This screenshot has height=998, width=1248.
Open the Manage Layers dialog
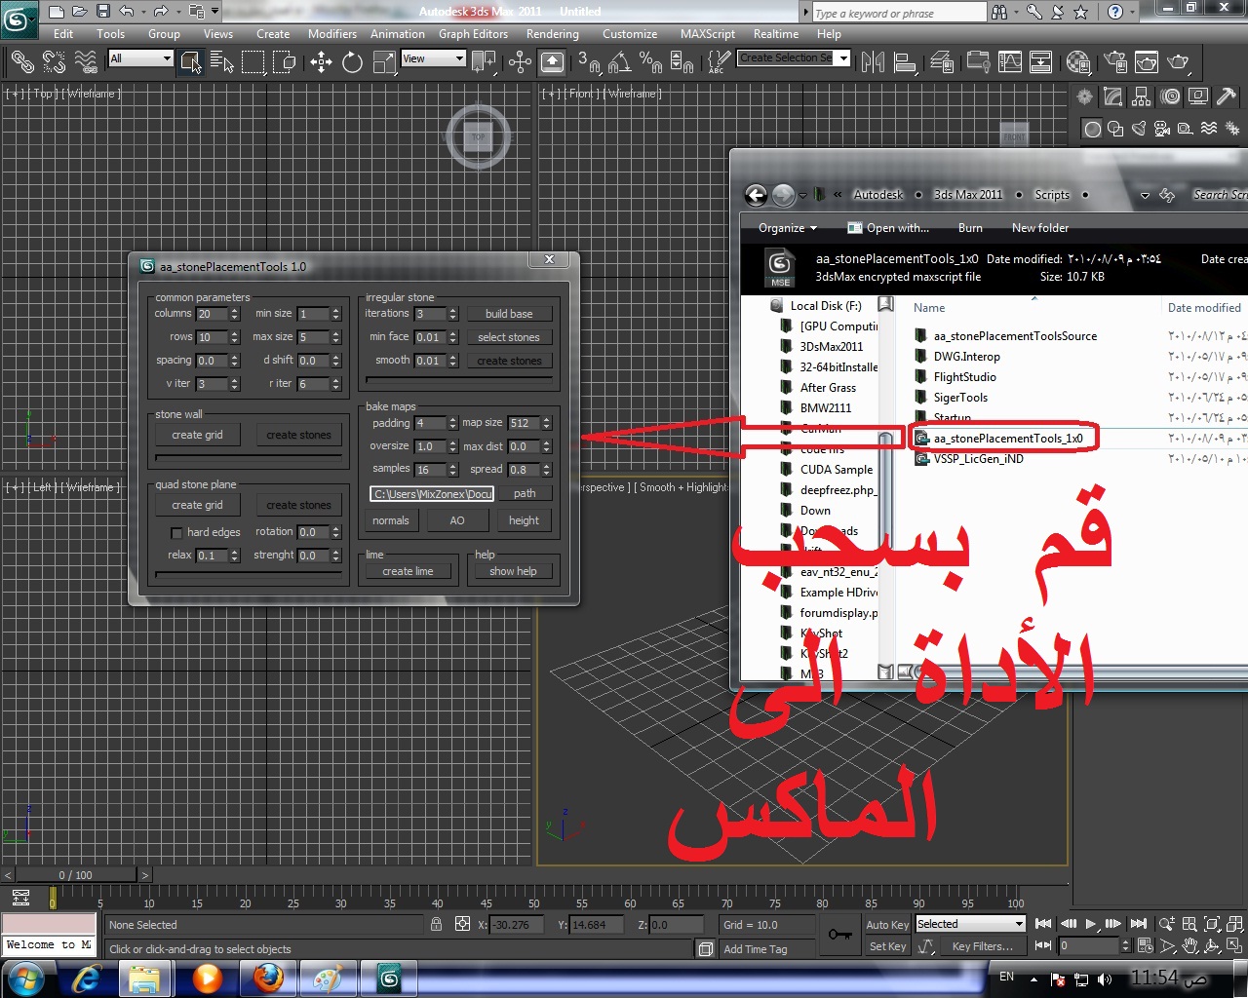click(942, 62)
